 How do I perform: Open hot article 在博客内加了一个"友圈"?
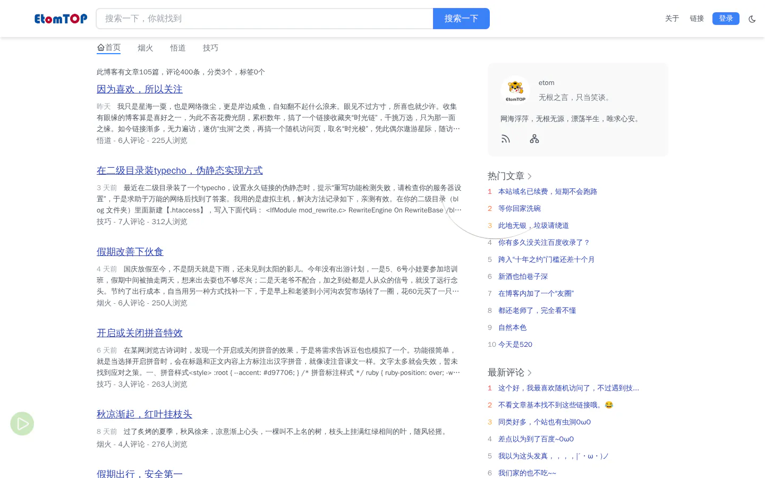tap(536, 294)
